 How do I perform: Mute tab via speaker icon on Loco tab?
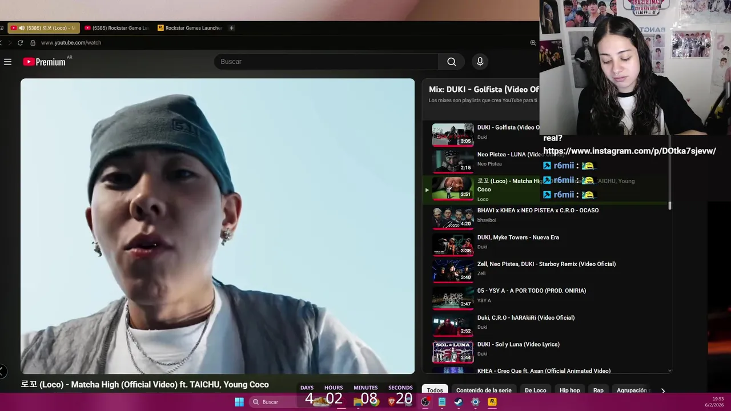pyautogui.click(x=22, y=28)
